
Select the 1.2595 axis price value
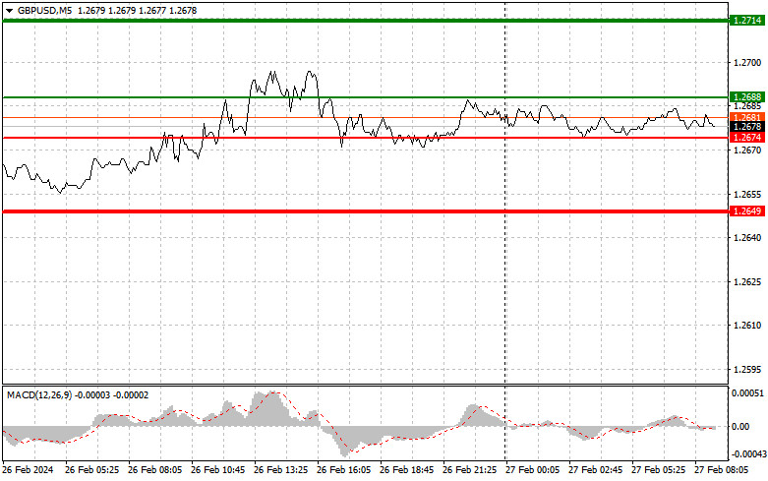[x=747, y=369]
